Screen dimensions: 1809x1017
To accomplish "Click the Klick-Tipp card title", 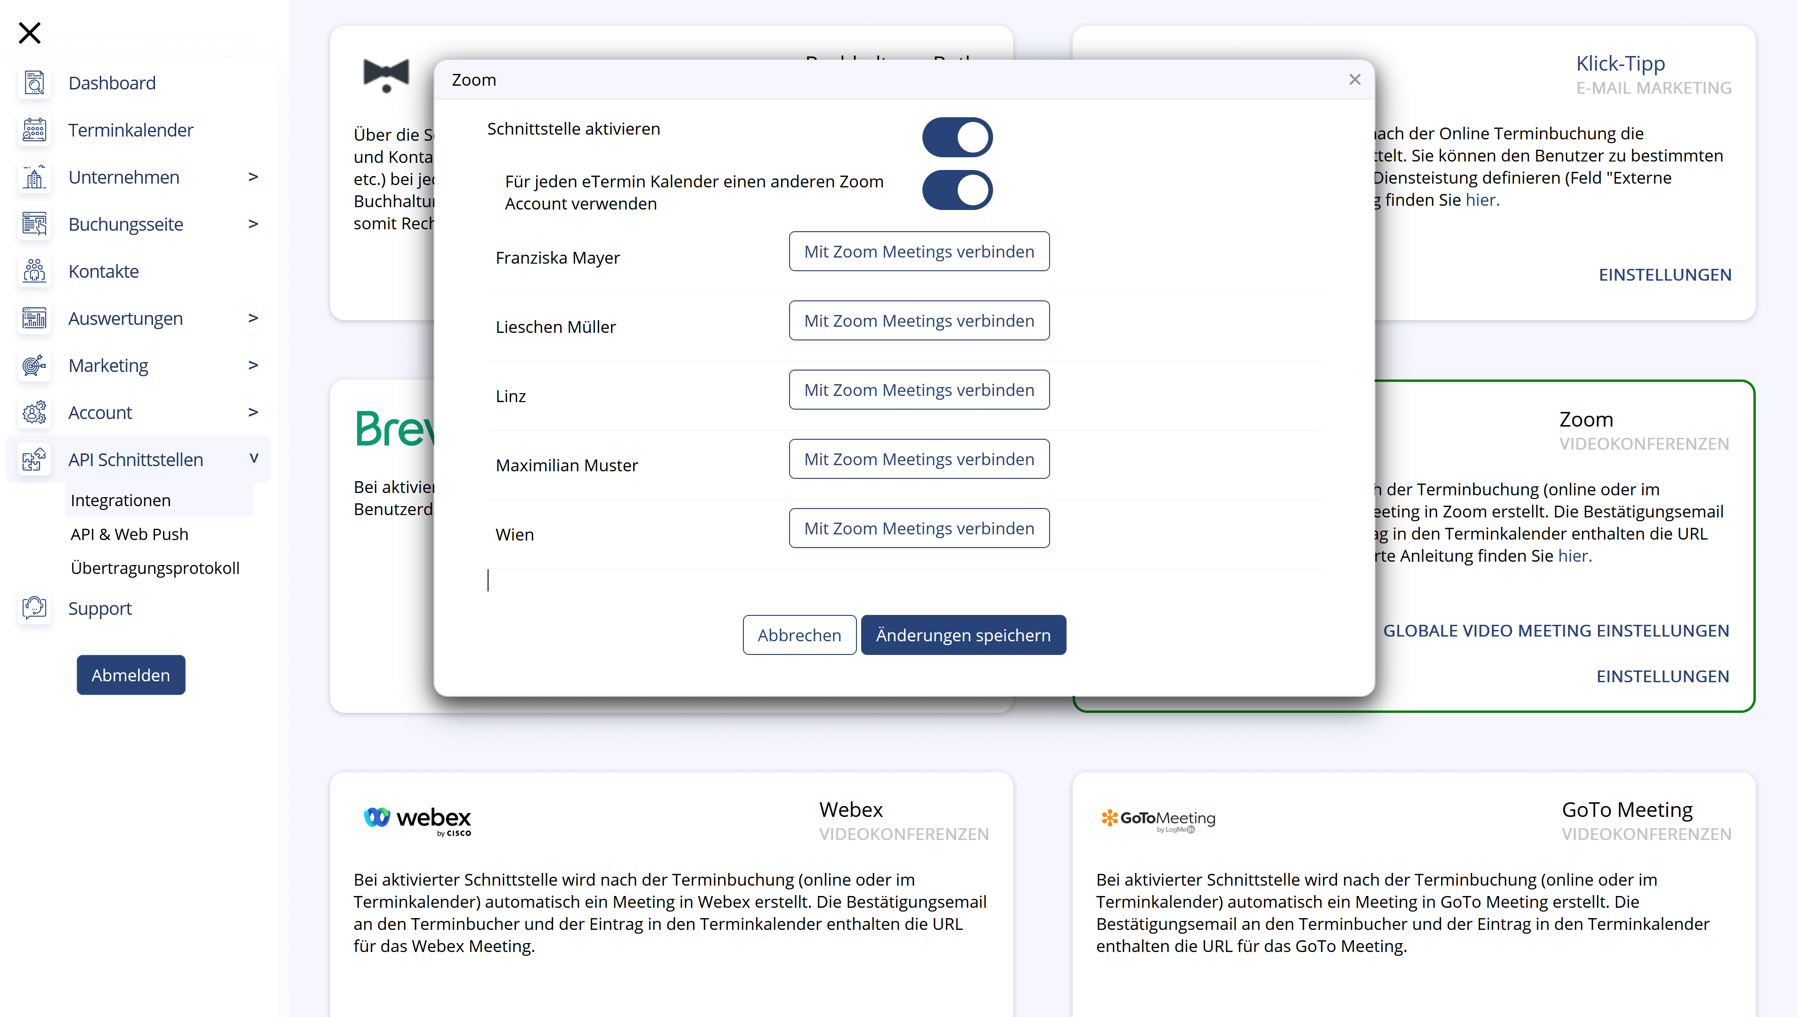I will point(1620,64).
